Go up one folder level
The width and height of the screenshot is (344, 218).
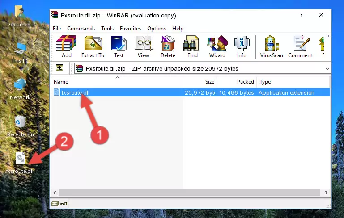(59, 68)
